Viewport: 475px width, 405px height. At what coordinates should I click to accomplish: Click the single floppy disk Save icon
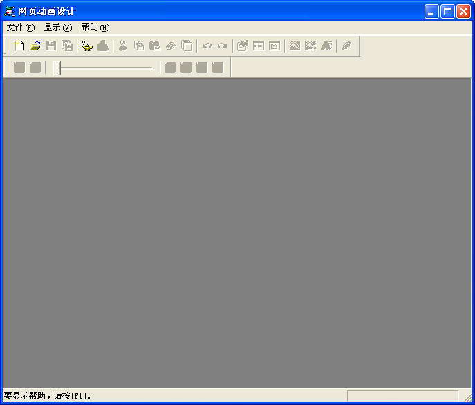point(51,46)
